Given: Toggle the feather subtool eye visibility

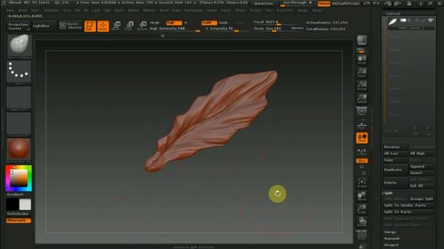Looking at the screenshot, I should coord(431,20).
